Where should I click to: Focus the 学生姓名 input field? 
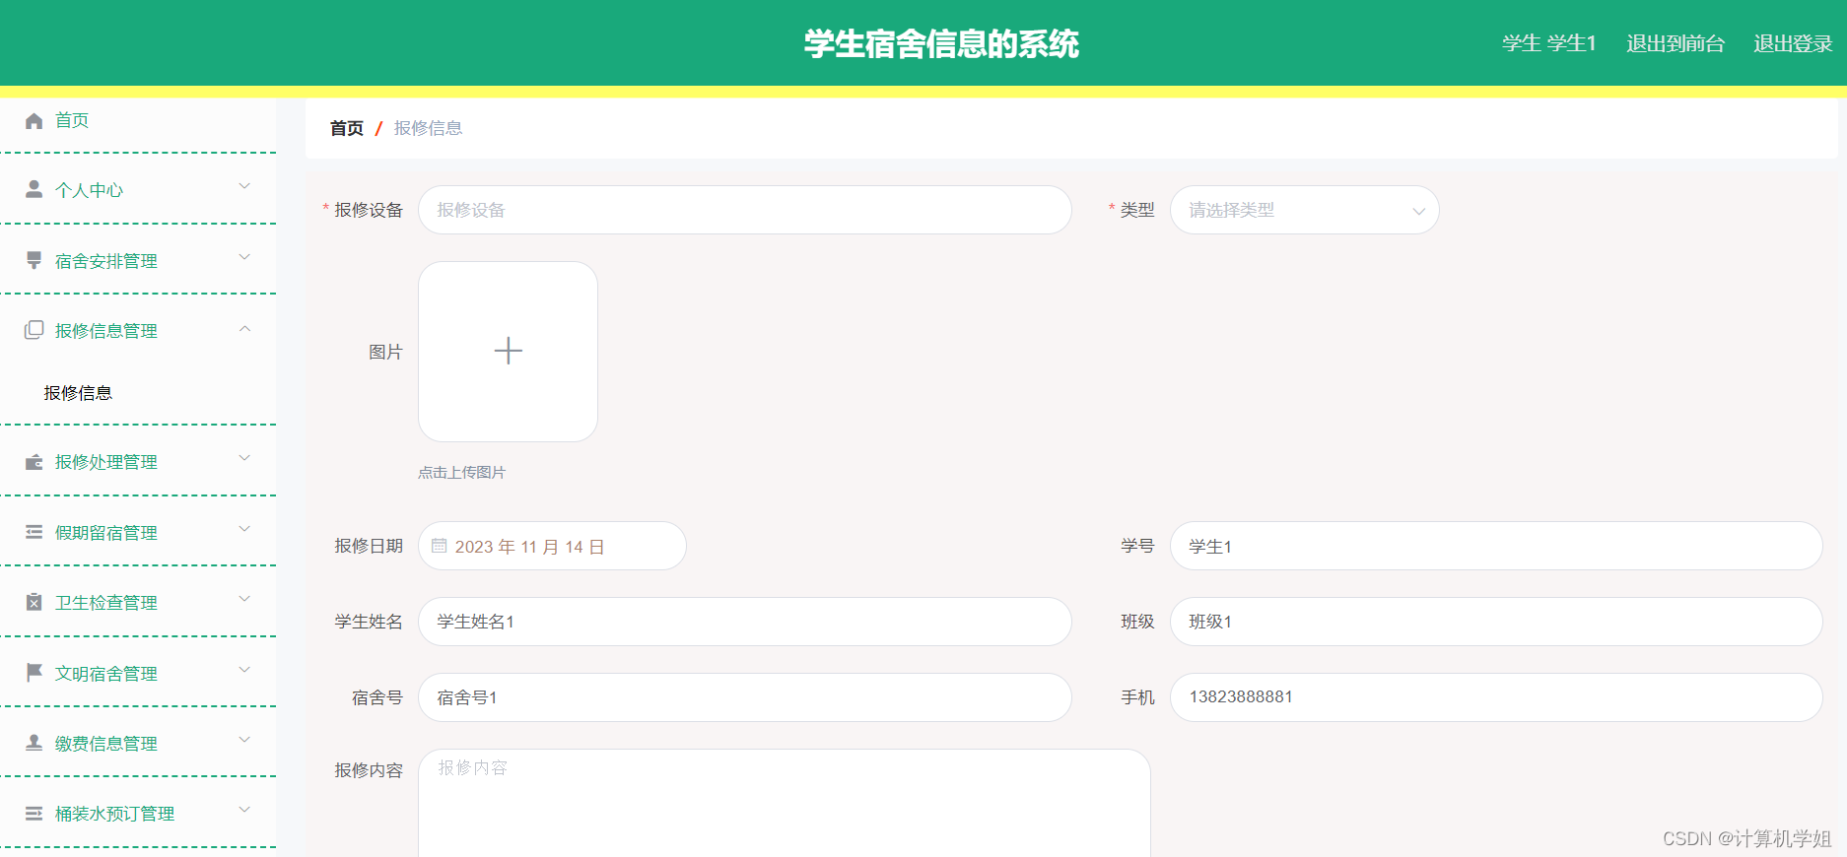tap(744, 622)
